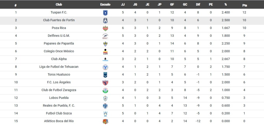
Task: Select the Lobos Puebla shield icon
Action: click(105, 98)
